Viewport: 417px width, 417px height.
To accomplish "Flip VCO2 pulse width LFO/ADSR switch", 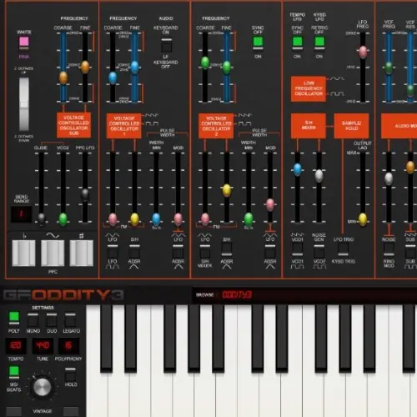I will pyautogui.click(x=270, y=251).
